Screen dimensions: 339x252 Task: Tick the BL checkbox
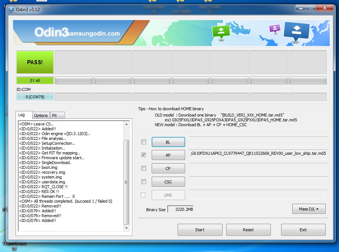(144, 142)
